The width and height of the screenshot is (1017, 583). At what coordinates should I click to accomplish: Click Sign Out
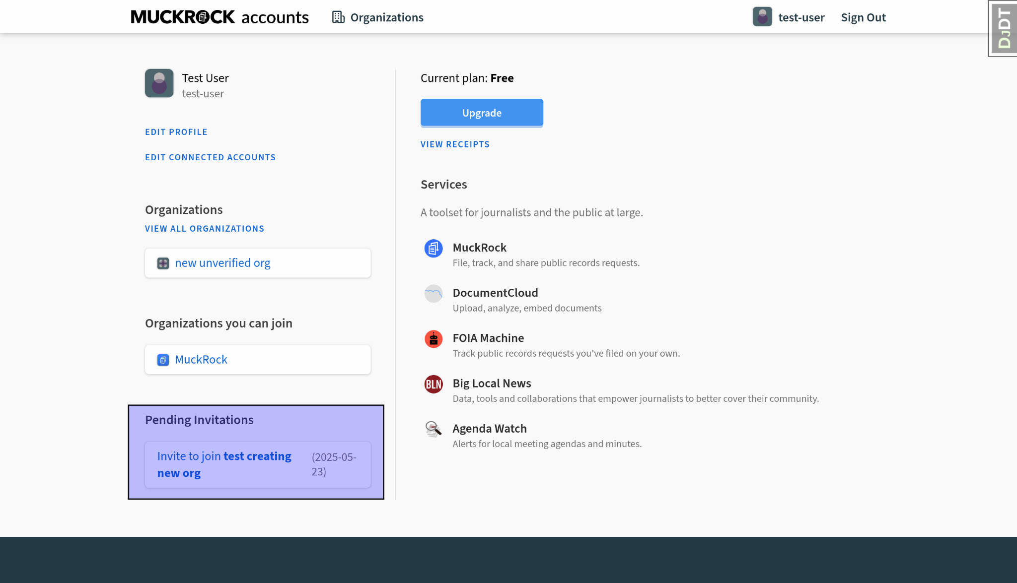[x=863, y=17]
